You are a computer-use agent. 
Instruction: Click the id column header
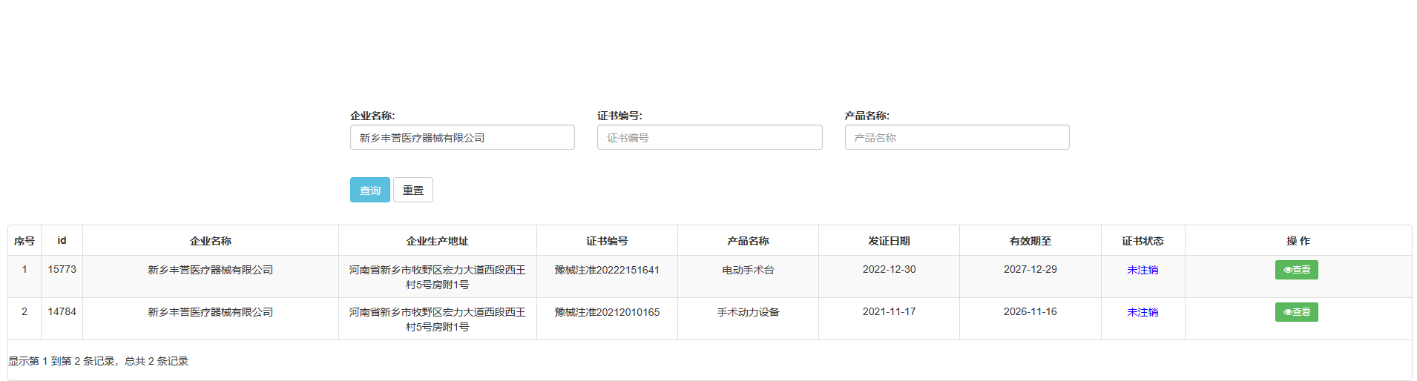[x=62, y=241]
